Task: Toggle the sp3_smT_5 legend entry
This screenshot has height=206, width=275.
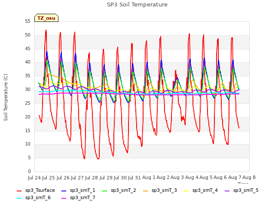Action: 241,191
